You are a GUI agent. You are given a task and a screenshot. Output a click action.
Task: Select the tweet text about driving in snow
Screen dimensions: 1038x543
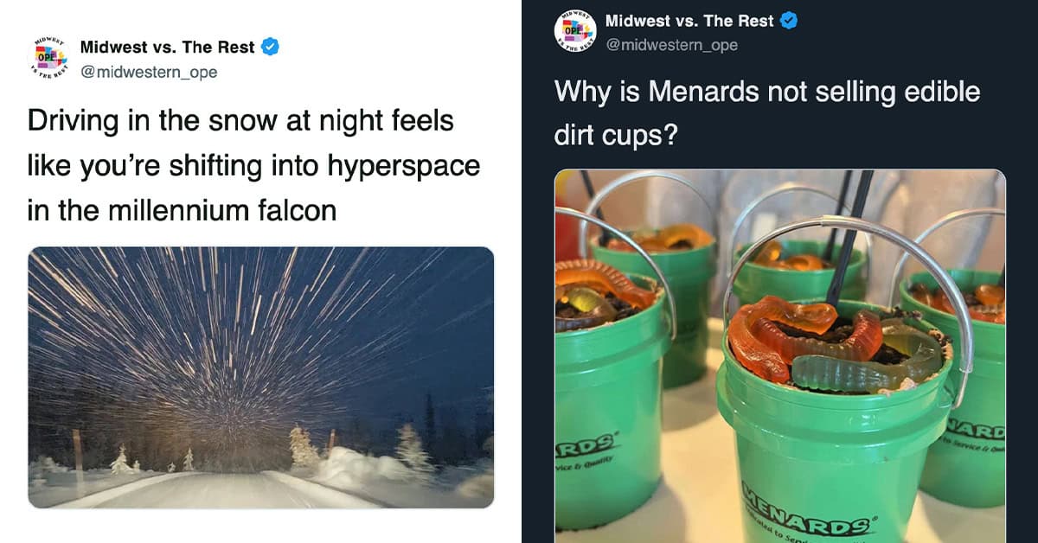(253, 165)
